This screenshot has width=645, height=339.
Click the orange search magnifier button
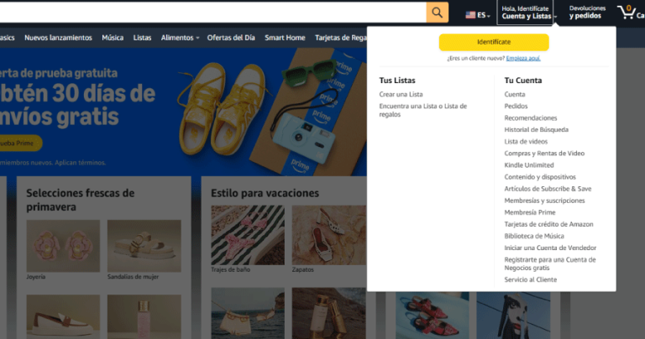pos(437,12)
